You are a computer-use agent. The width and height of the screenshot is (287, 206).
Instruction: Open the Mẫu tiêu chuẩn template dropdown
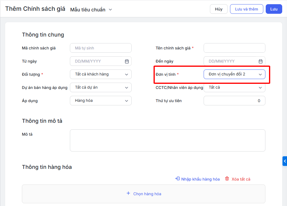point(91,10)
